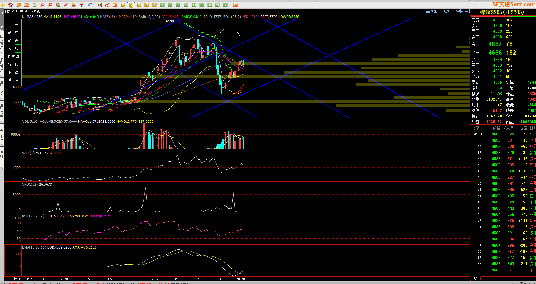
Task: Click the 6198 peak price marker
Action: pos(170,21)
